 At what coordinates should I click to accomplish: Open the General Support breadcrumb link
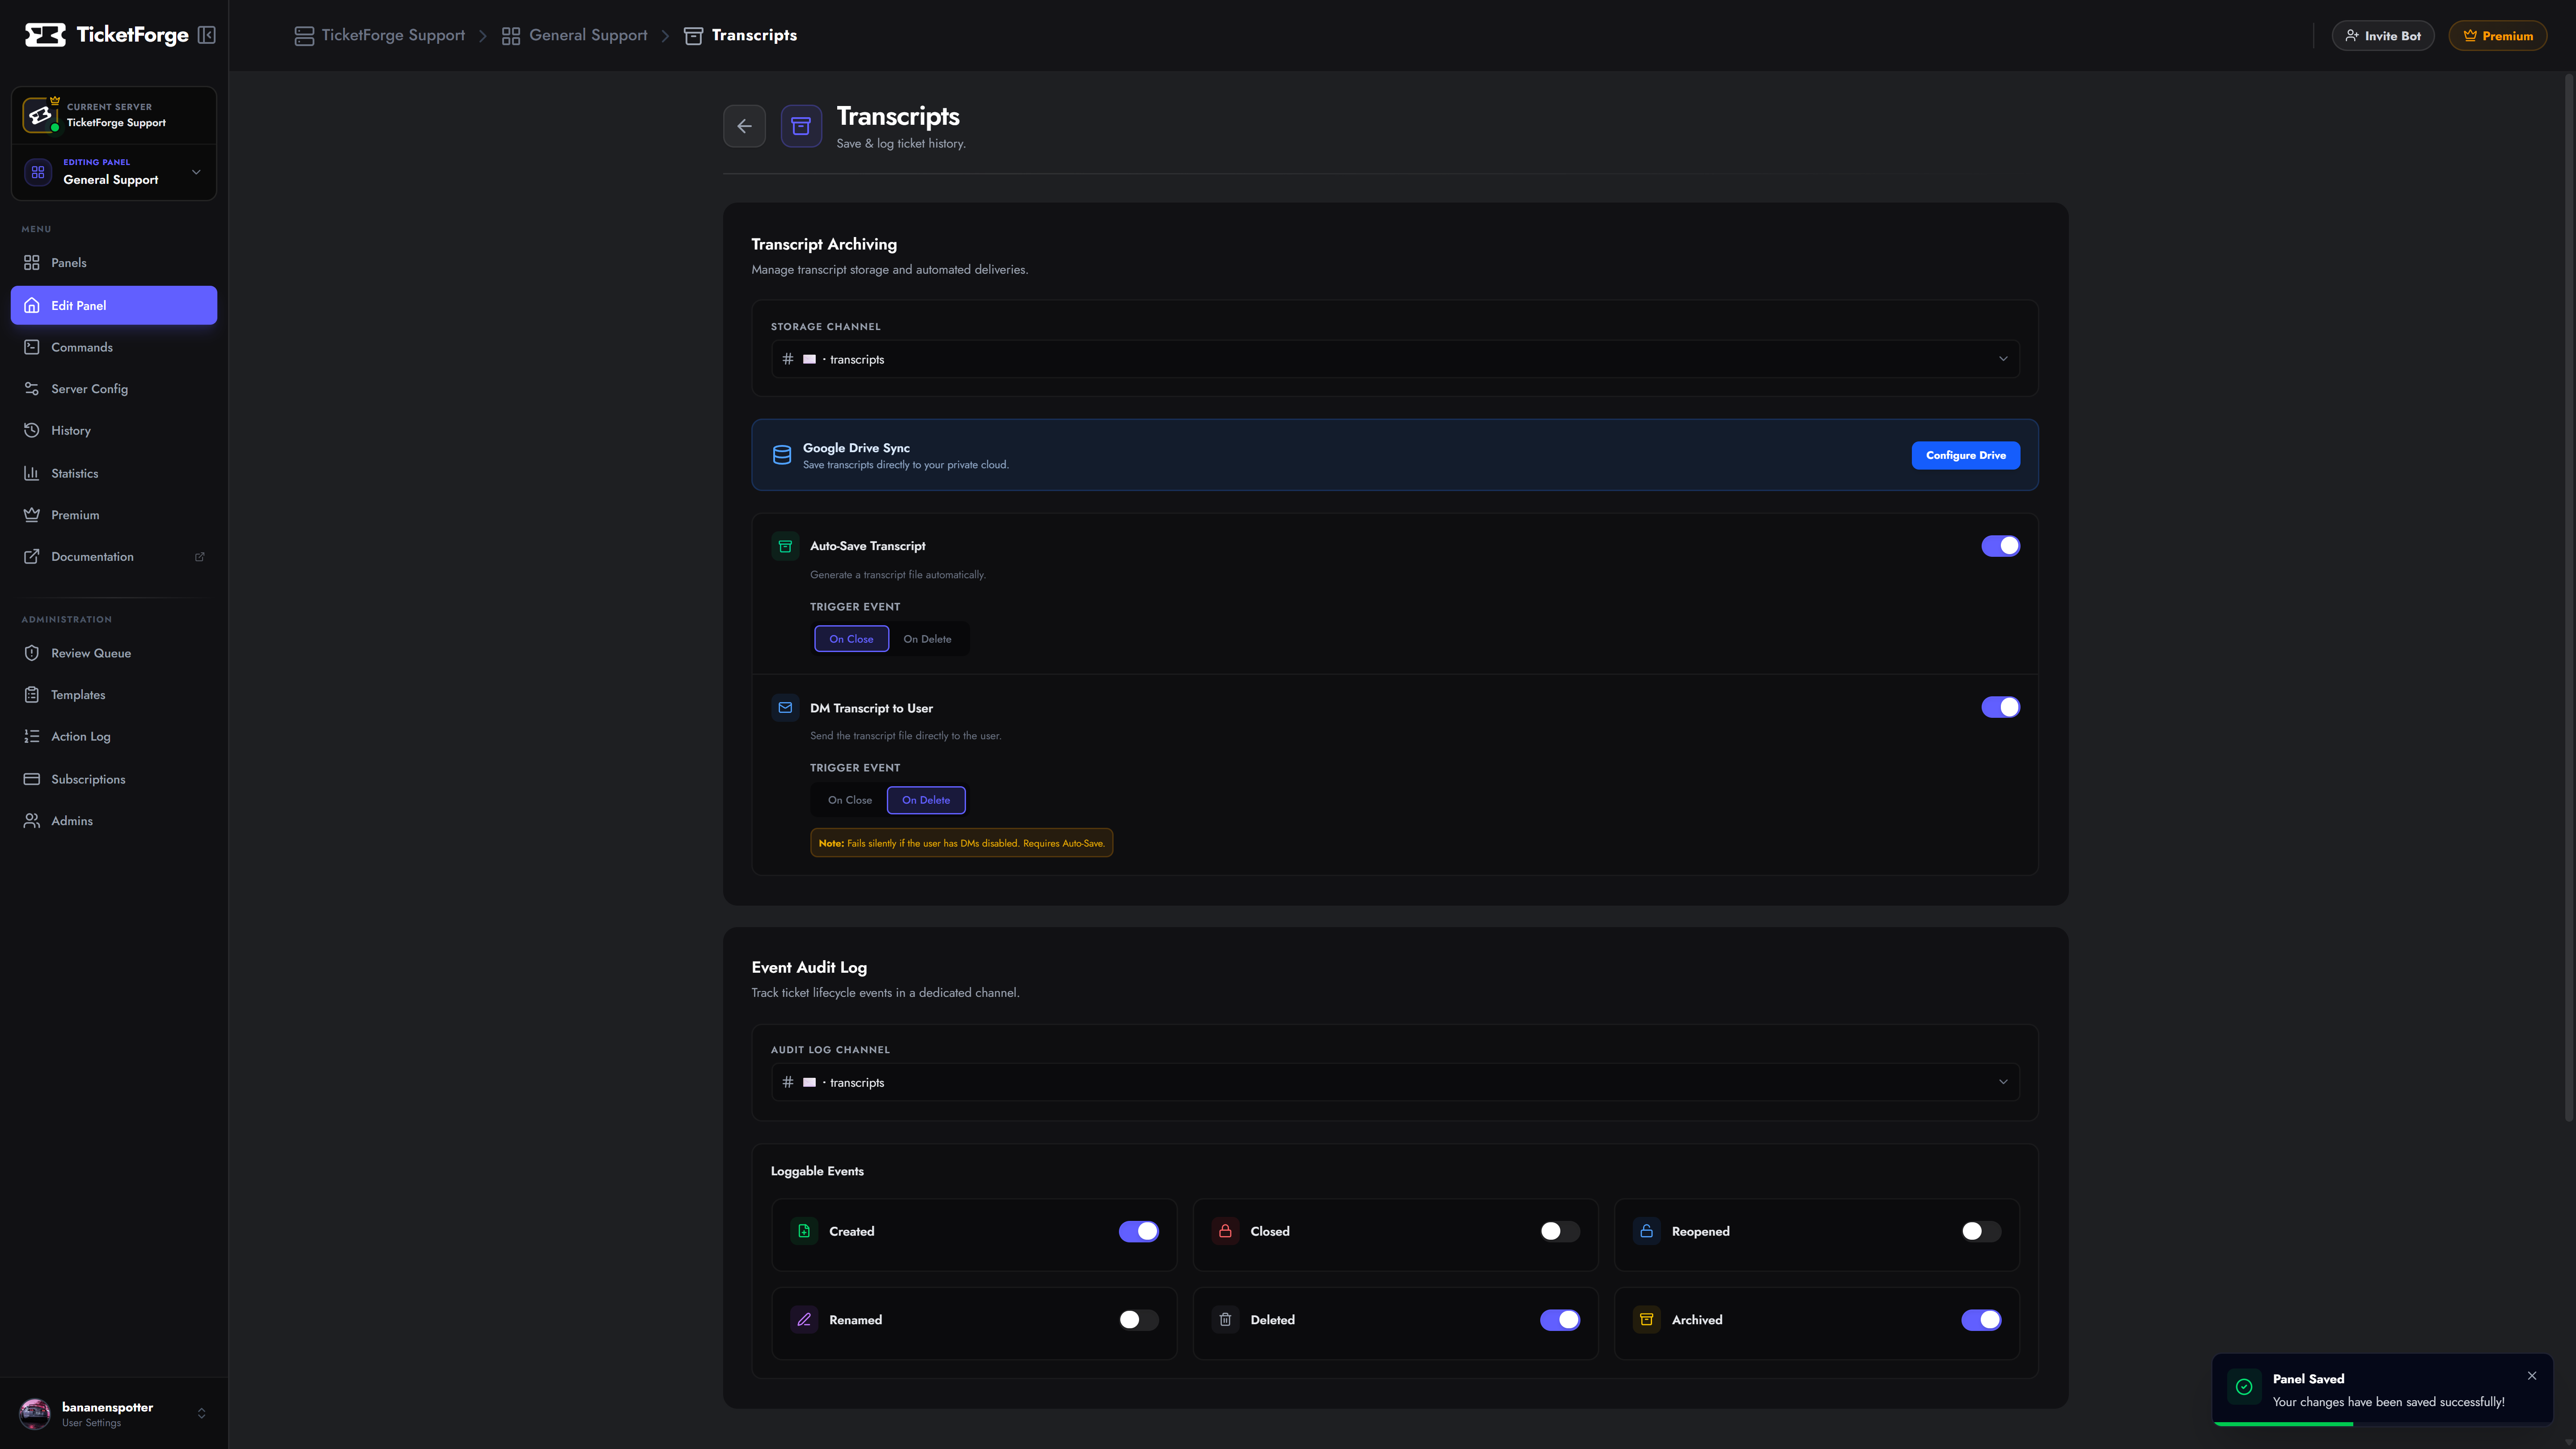[575, 35]
